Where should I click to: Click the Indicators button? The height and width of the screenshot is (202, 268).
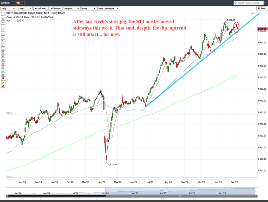[x=40, y=9]
